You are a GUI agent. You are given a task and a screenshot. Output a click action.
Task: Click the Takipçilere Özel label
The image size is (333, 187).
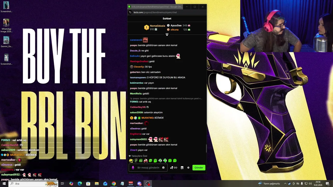(x=139, y=156)
